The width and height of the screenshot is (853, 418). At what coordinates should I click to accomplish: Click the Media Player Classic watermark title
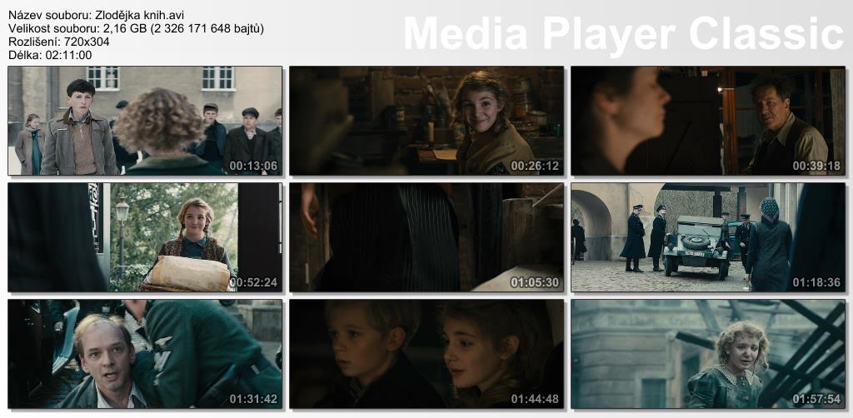coord(623,33)
